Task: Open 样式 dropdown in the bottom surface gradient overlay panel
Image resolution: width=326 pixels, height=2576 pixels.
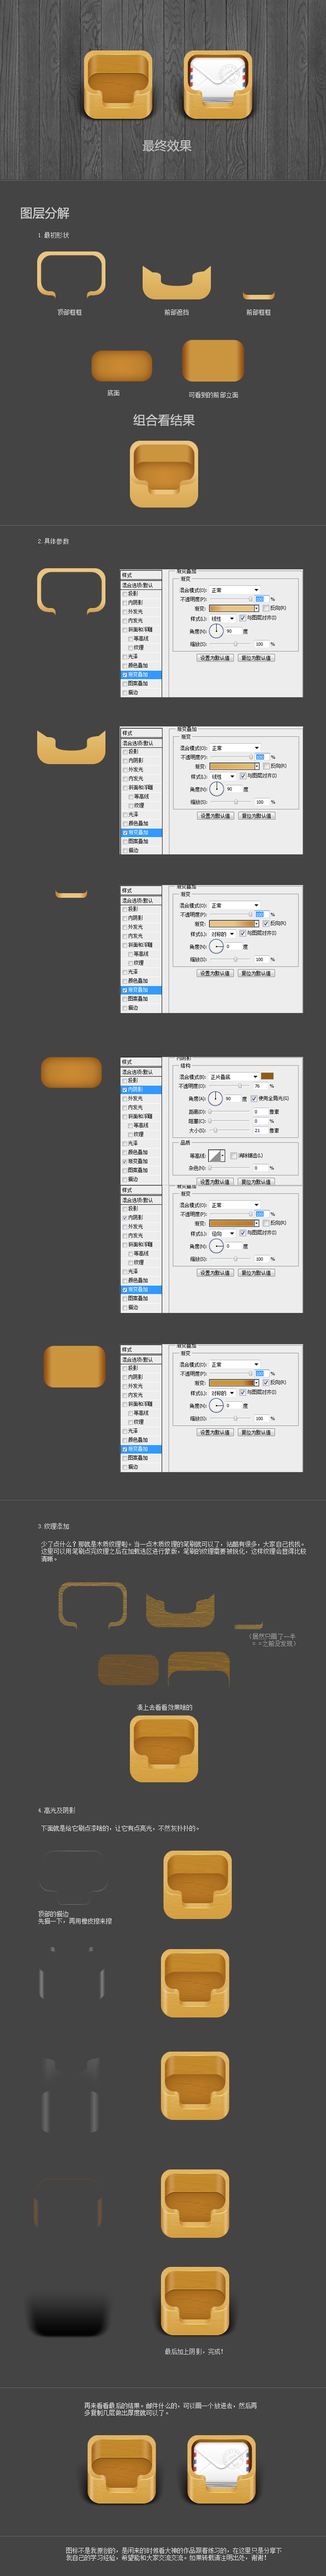Action: pos(223,1233)
